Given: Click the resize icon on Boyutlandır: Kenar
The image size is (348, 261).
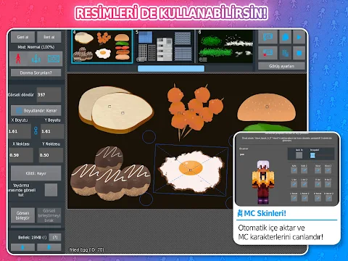Looking at the screenshot, I should pyautogui.click(x=19, y=111).
